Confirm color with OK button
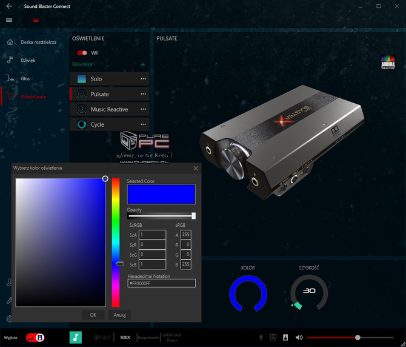 93,315
